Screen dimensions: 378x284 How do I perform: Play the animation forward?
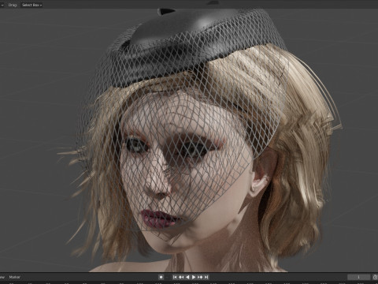194,277
